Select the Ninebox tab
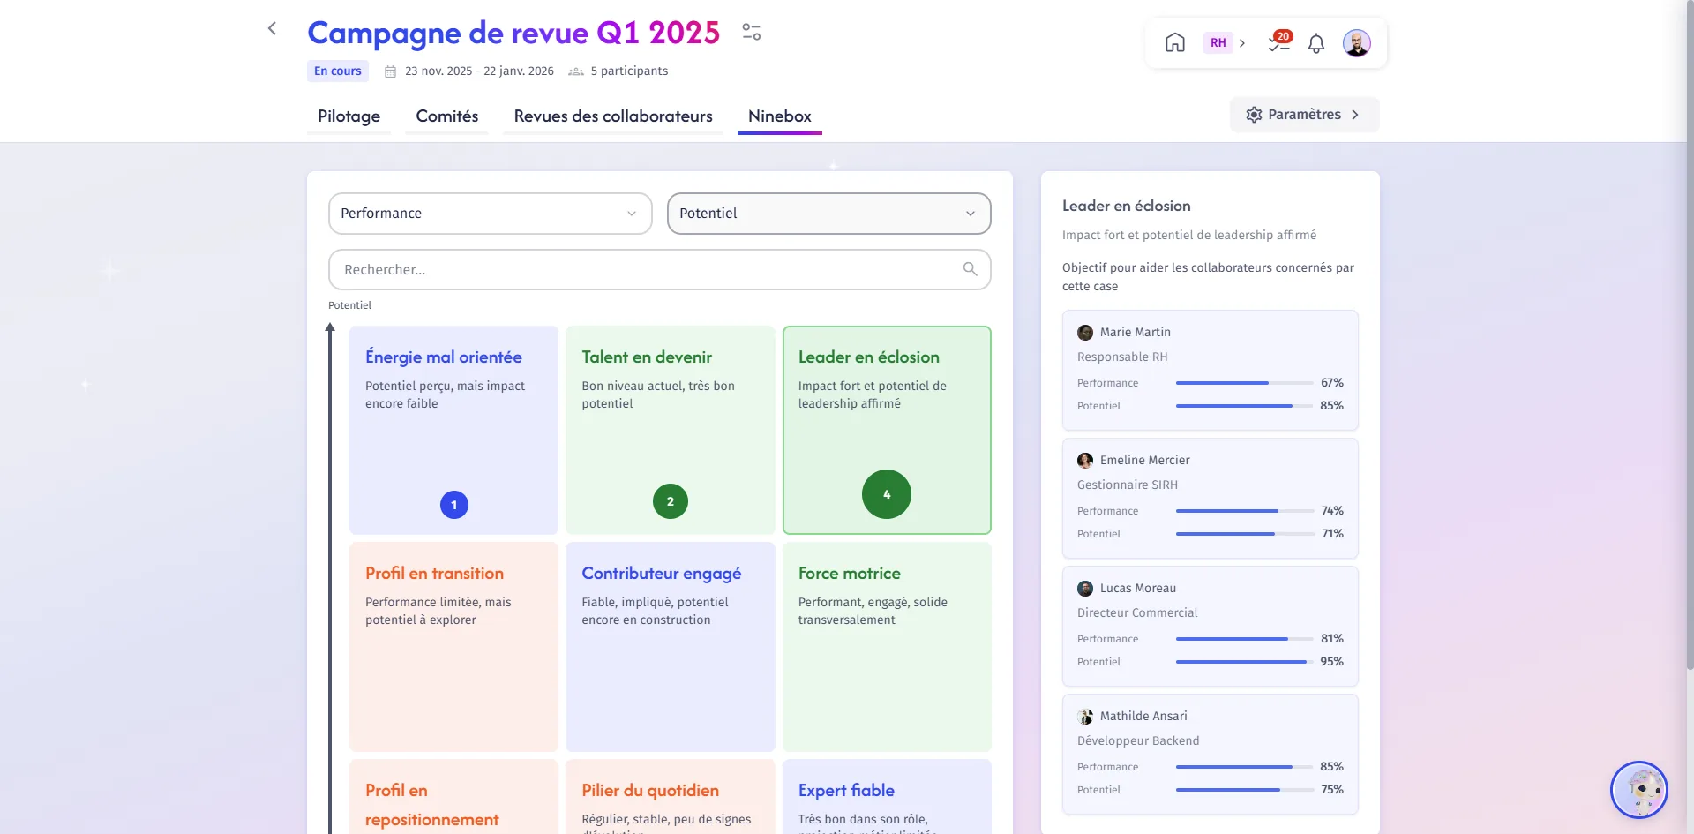The width and height of the screenshot is (1694, 834). tap(780, 116)
